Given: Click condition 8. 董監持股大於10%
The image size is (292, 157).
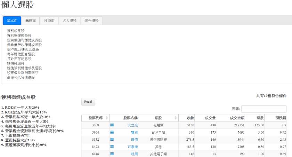Looking at the screenshot, I should coord(18,140).
